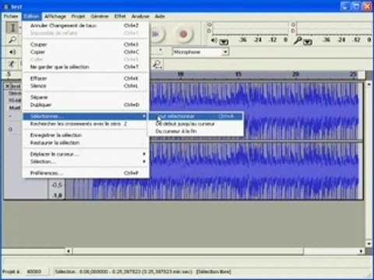This screenshot has height=280, width=374.
Task: Open the Analyse menu
Action: click(x=140, y=16)
